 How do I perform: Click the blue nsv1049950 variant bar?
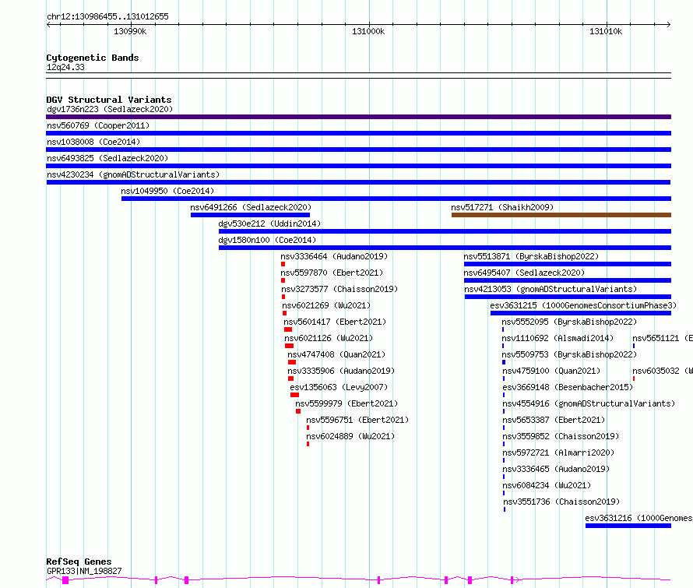(x=396, y=199)
